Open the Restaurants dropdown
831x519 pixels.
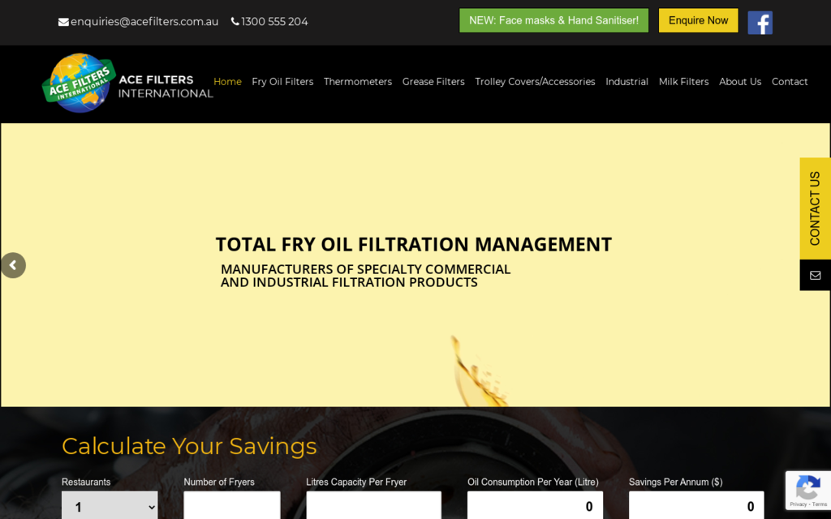(x=110, y=506)
